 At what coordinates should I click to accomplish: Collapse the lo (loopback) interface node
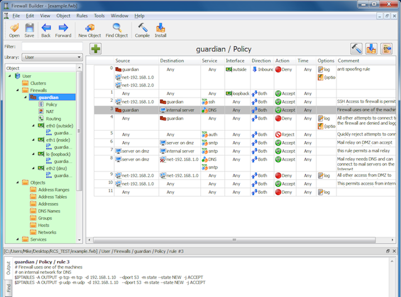[x=33, y=154]
